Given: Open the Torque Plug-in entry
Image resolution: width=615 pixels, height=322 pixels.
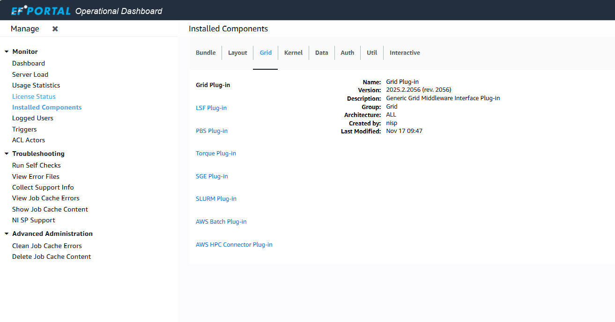Looking at the screenshot, I should point(216,154).
